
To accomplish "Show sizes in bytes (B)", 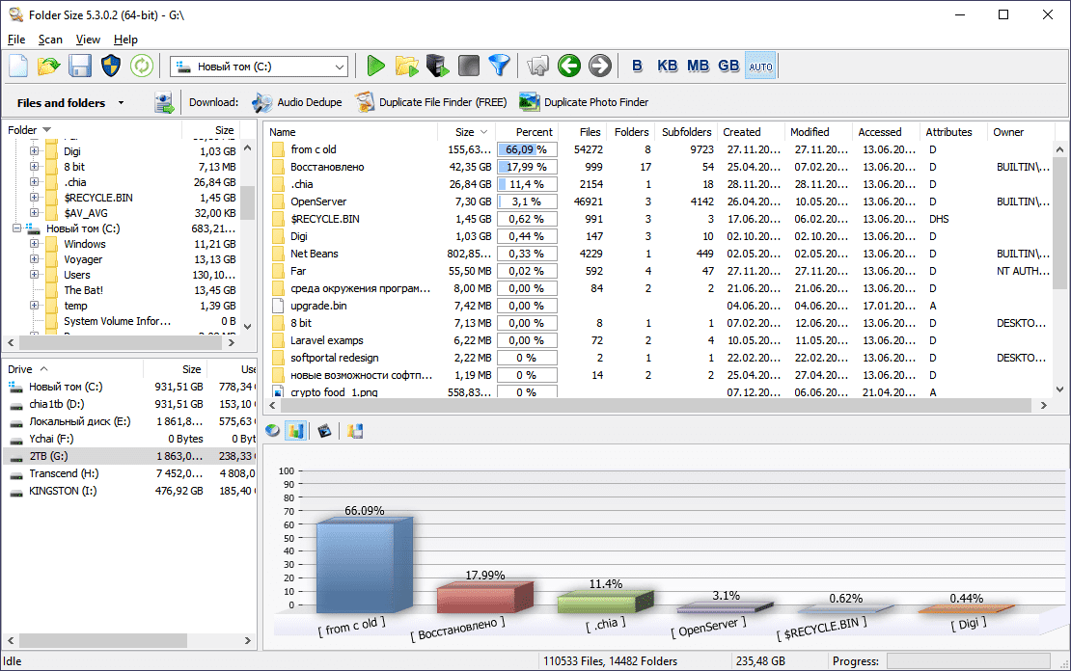I will click(x=637, y=67).
